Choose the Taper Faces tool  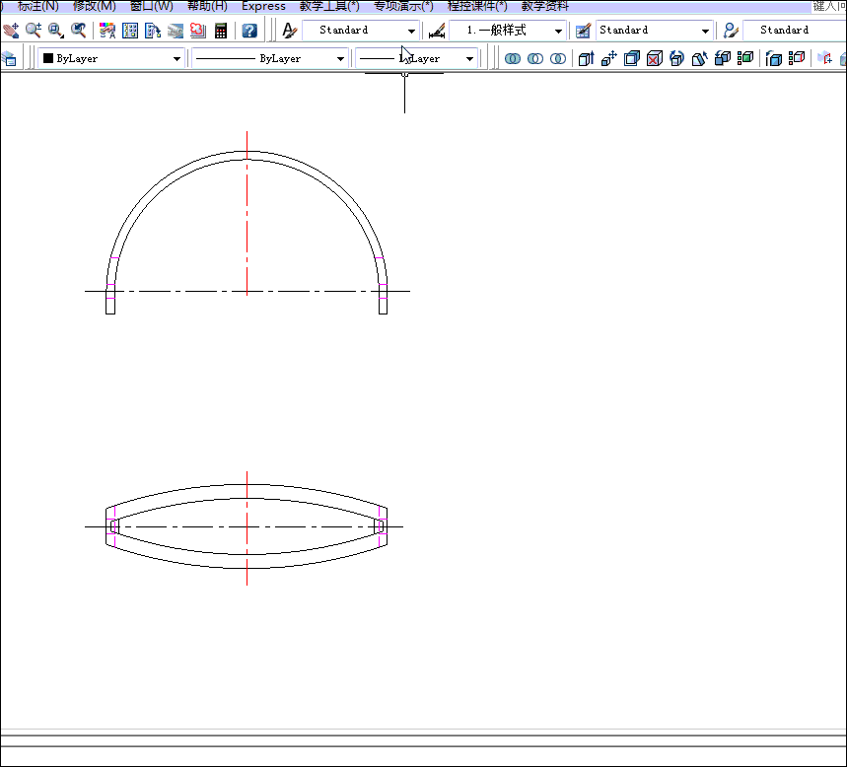click(699, 58)
